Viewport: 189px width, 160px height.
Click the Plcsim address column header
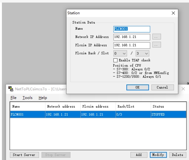[98, 106]
